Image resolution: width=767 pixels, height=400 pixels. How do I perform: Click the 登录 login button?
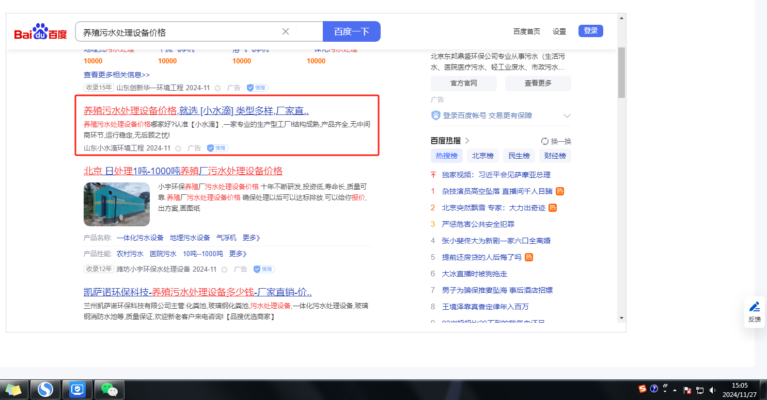click(x=590, y=31)
